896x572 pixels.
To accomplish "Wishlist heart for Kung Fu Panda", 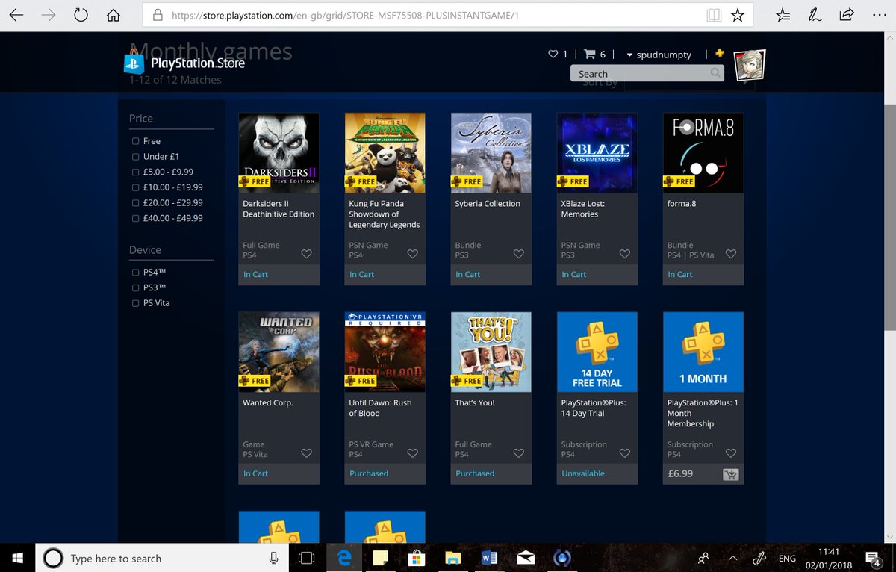I will [413, 255].
